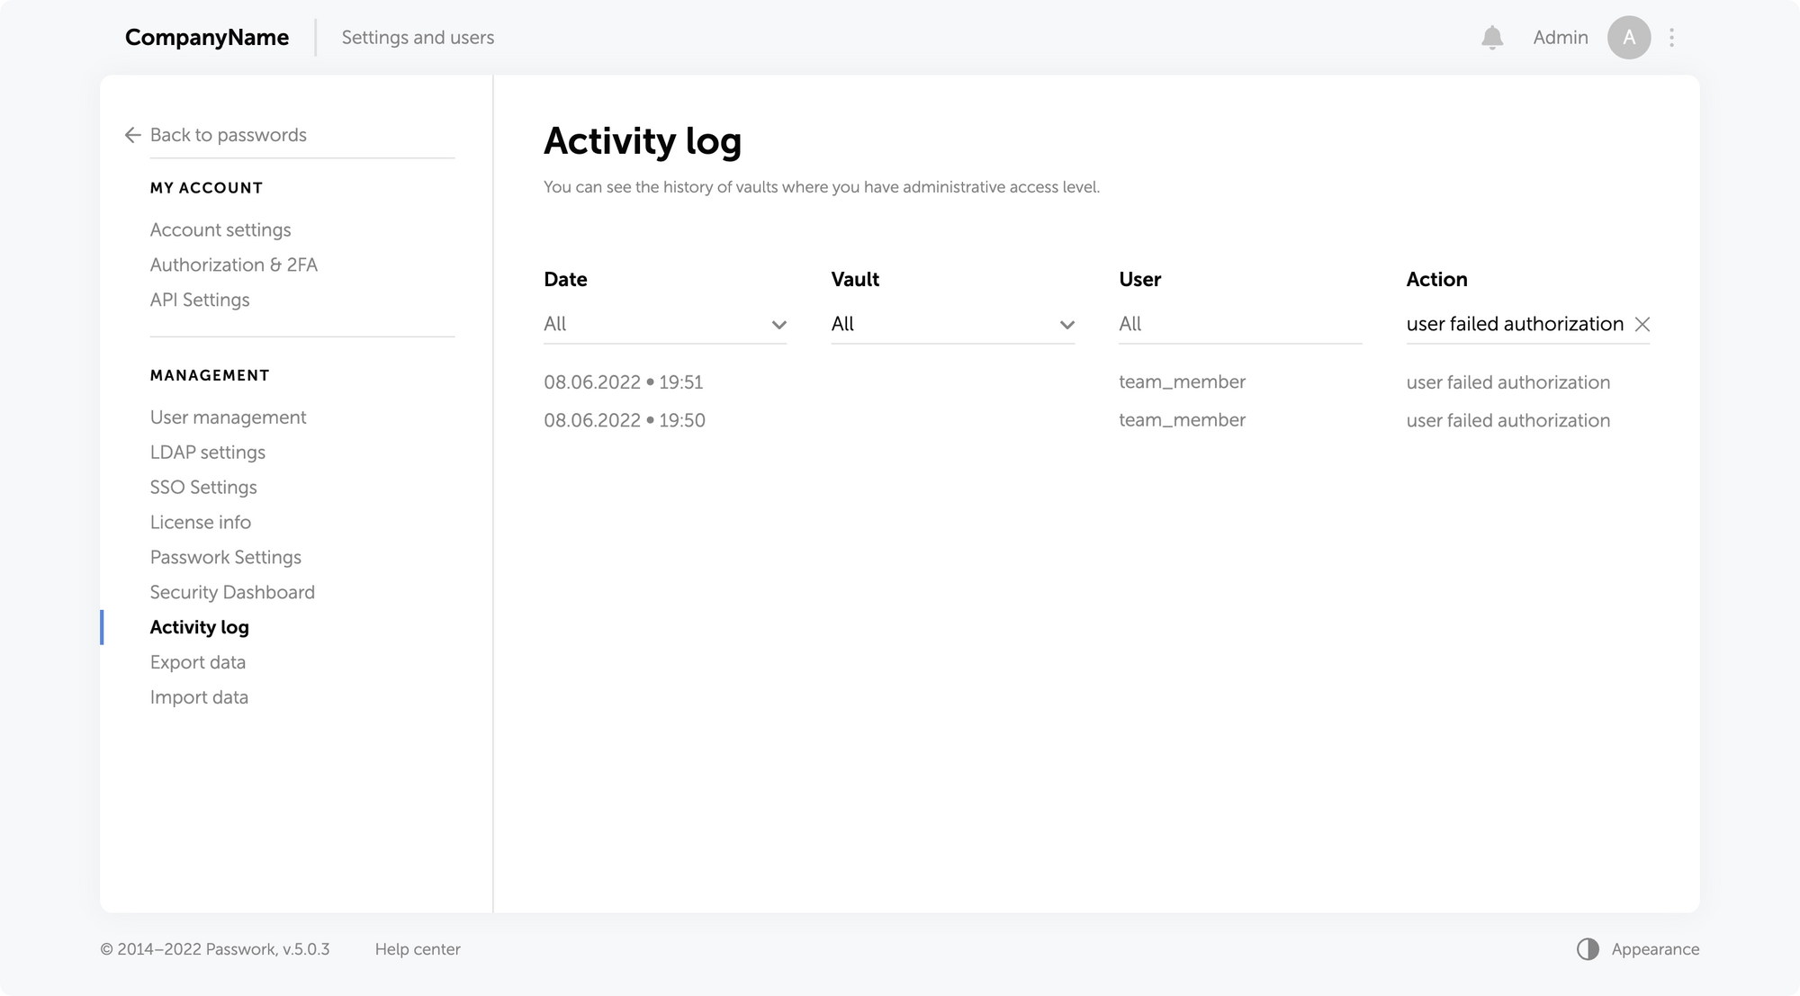This screenshot has width=1800, height=996.
Task: Open the three-dot menu beside avatar
Action: pyautogui.click(x=1671, y=38)
